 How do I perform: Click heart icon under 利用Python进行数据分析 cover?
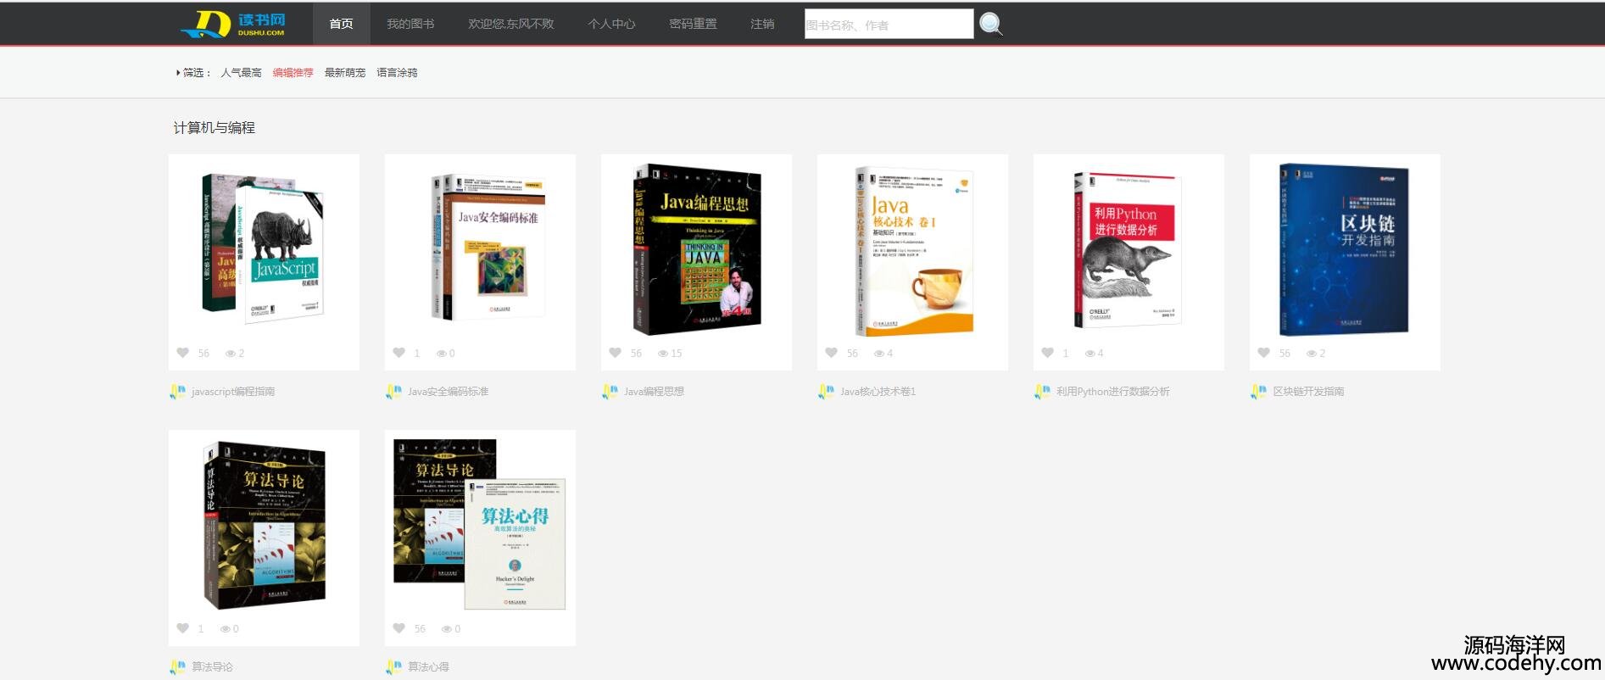coord(1047,353)
